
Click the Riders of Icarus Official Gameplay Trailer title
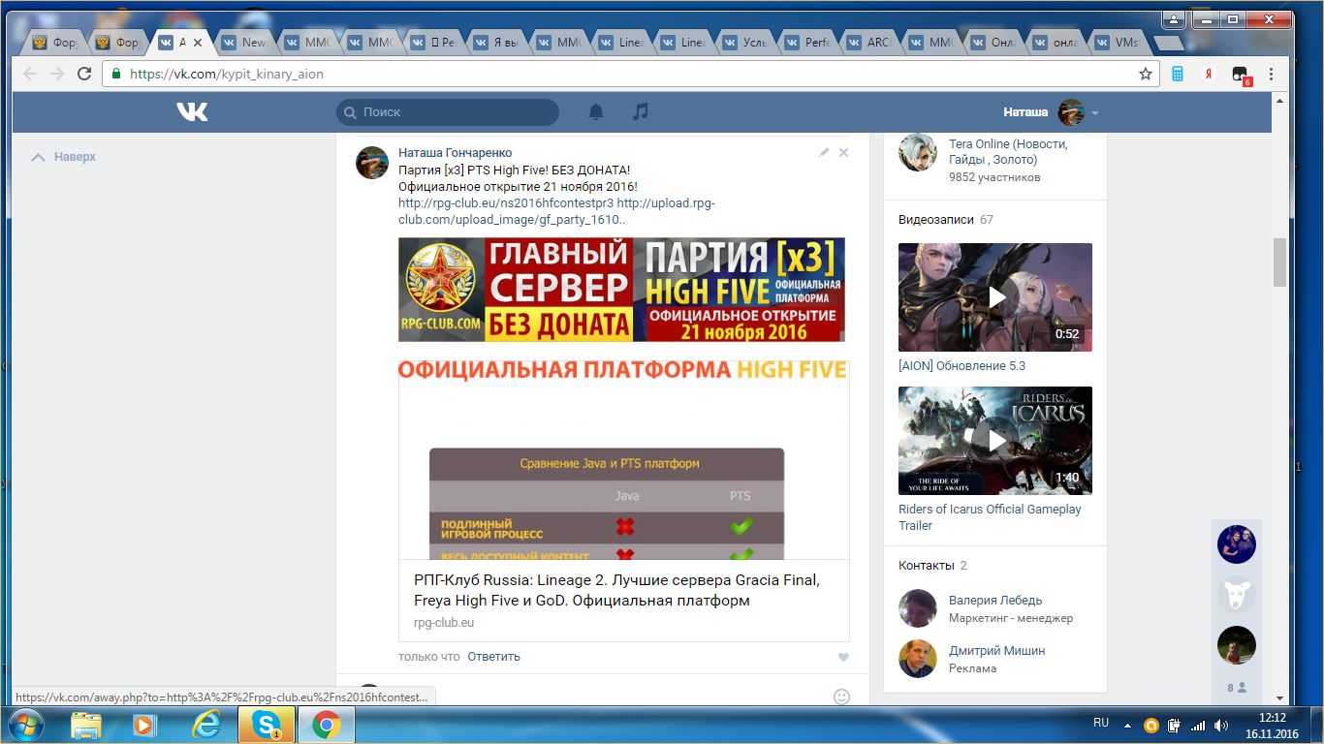point(990,517)
